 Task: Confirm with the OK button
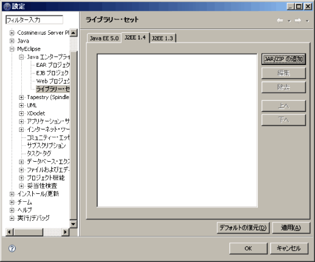[248, 249]
